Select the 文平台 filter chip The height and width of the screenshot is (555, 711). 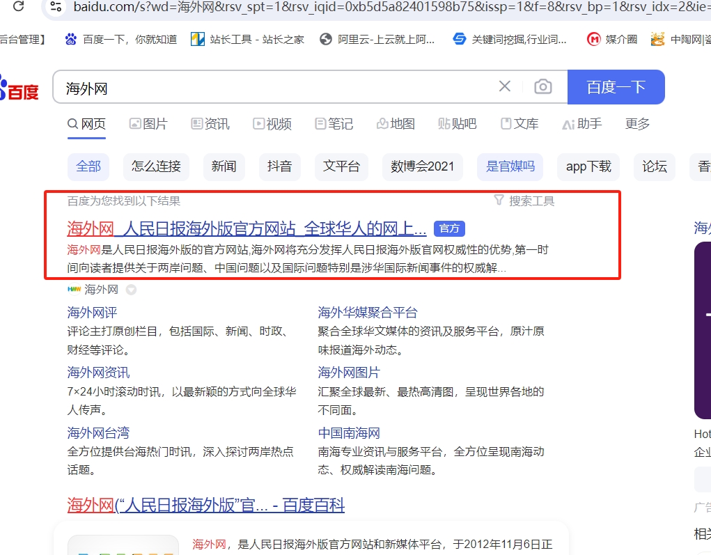click(x=341, y=166)
